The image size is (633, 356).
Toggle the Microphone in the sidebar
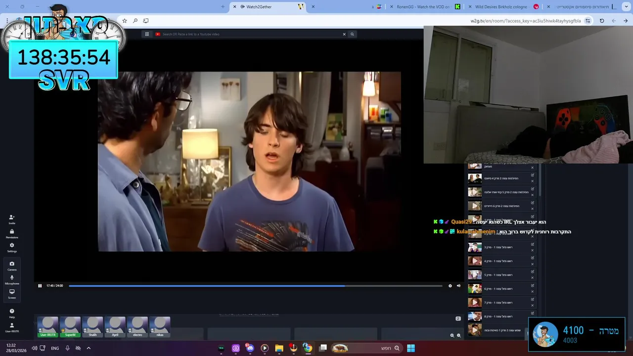pyautogui.click(x=12, y=279)
